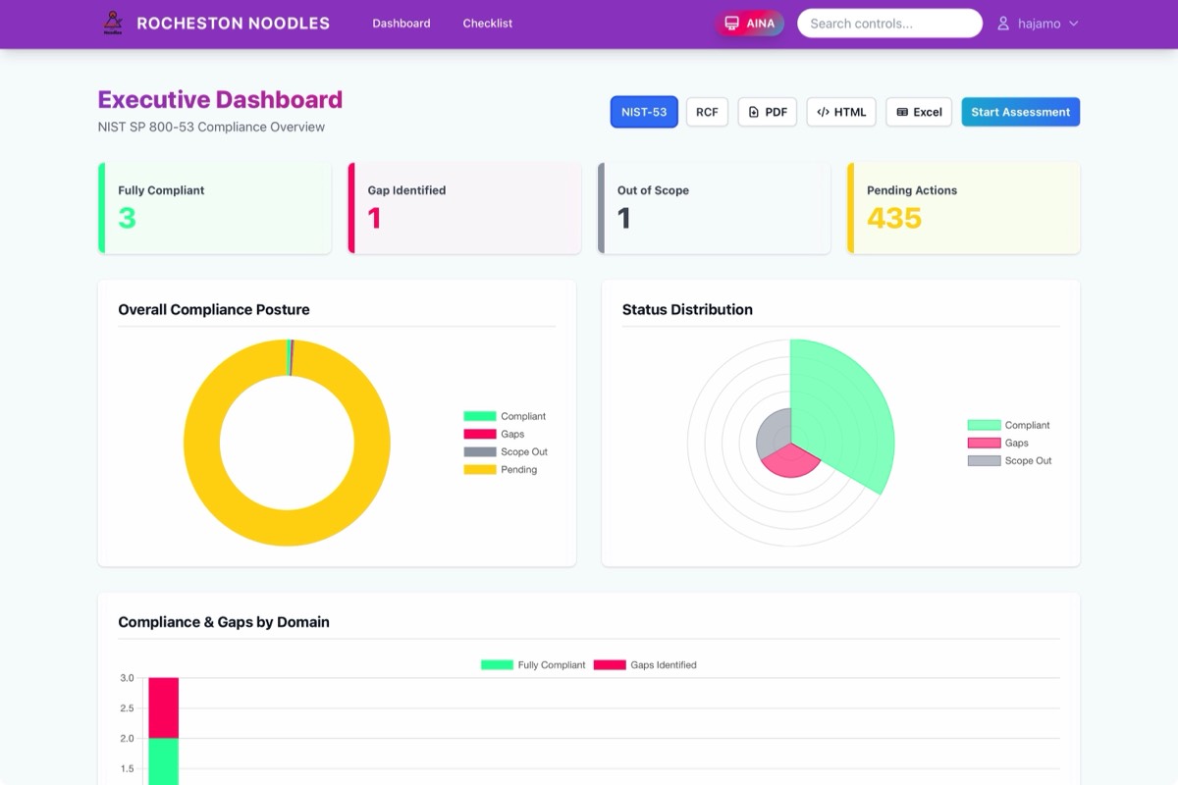Go to the Checklist page

coord(487,24)
